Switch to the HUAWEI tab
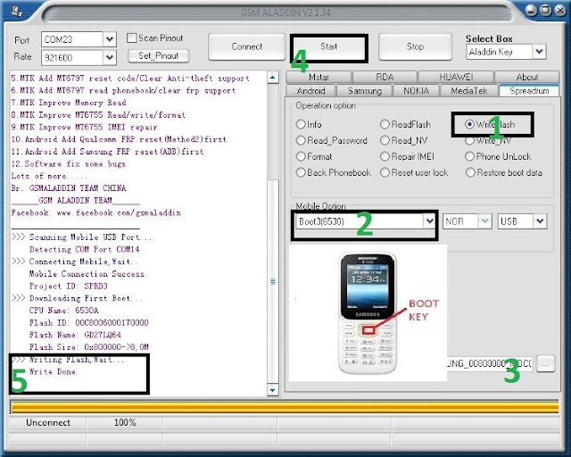The image size is (571, 457). point(456,77)
